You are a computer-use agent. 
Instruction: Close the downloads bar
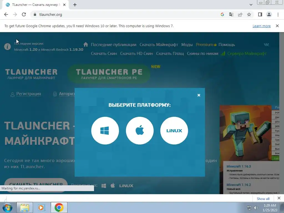[279, 198]
